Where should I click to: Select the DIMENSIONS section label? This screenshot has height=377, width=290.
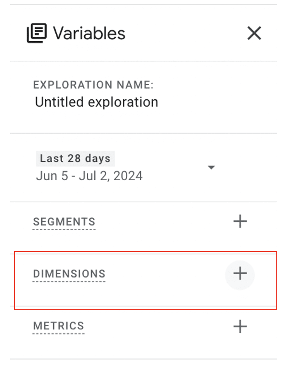pos(69,274)
